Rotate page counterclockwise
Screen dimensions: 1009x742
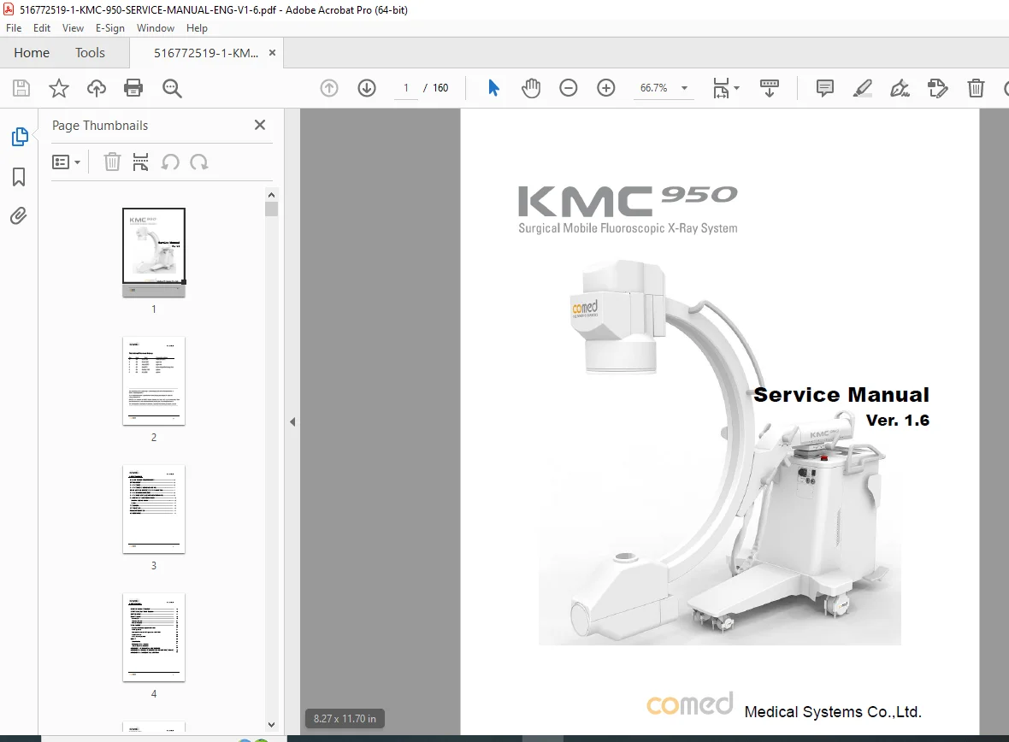(x=170, y=162)
